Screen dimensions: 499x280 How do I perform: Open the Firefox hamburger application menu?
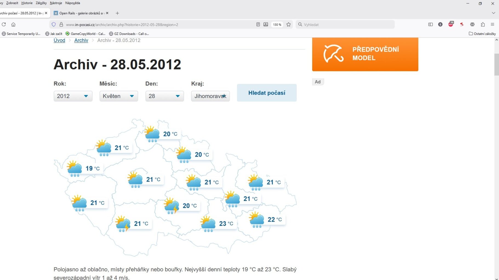point(492,24)
